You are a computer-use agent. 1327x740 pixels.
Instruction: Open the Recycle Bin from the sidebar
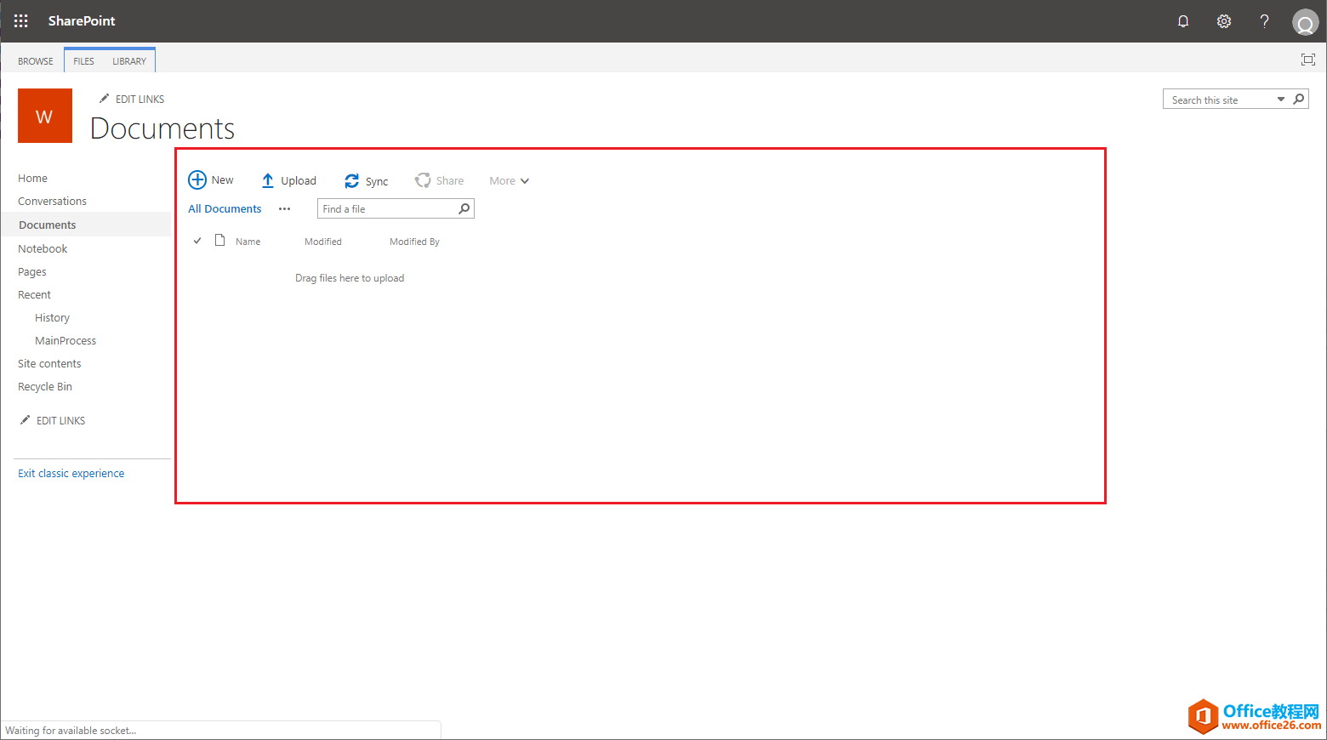(x=44, y=386)
